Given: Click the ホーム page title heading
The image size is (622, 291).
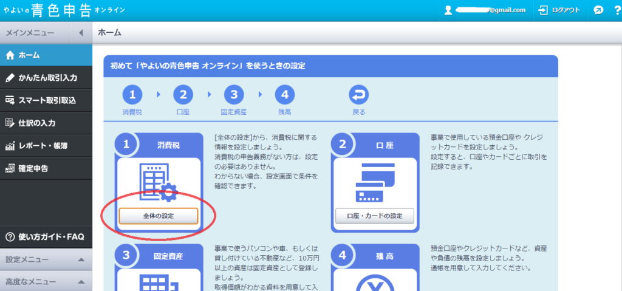Looking at the screenshot, I should [x=109, y=33].
